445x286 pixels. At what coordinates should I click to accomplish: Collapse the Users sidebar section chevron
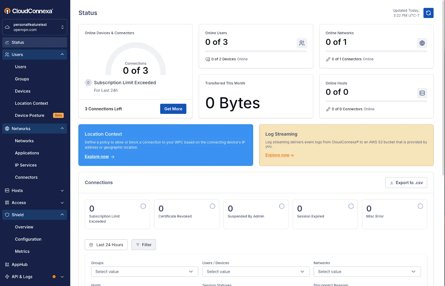coord(62,54)
